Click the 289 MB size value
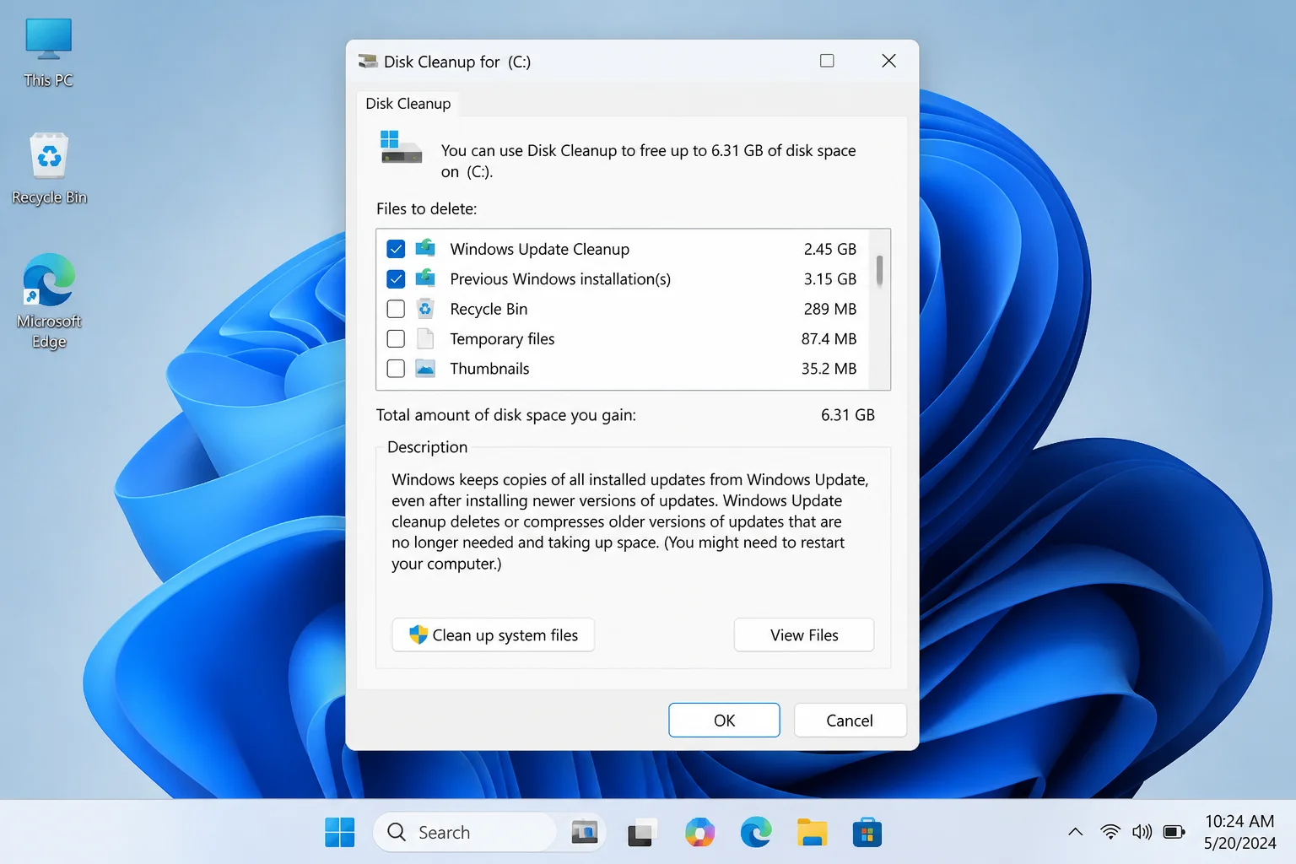This screenshot has width=1296, height=864. click(x=829, y=309)
